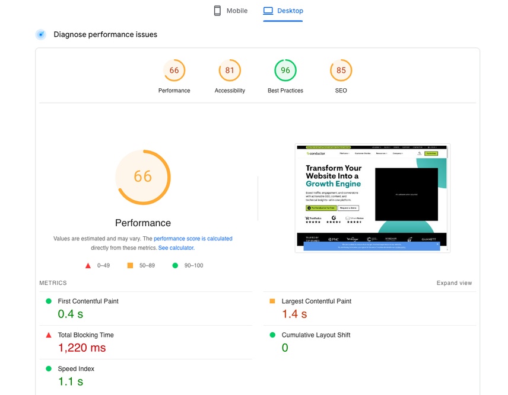The height and width of the screenshot is (395, 508).
Task: Select the Desktop tab
Action: coord(283,11)
